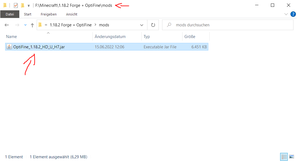Screen dimensions: 297x161
Task: Switch to details view layout icon
Action: click(284, 157)
